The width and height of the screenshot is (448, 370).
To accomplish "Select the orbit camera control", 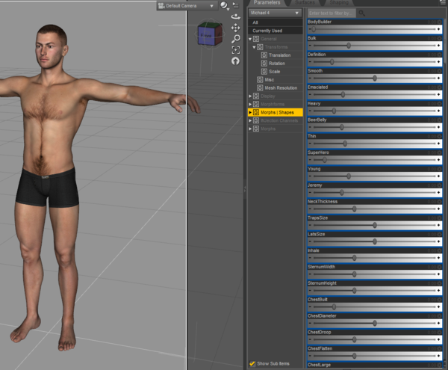I will tap(235, 16).
